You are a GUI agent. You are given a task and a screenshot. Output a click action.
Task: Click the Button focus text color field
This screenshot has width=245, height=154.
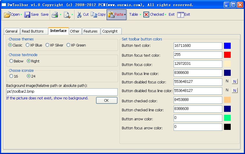click(x=198, y=55)
